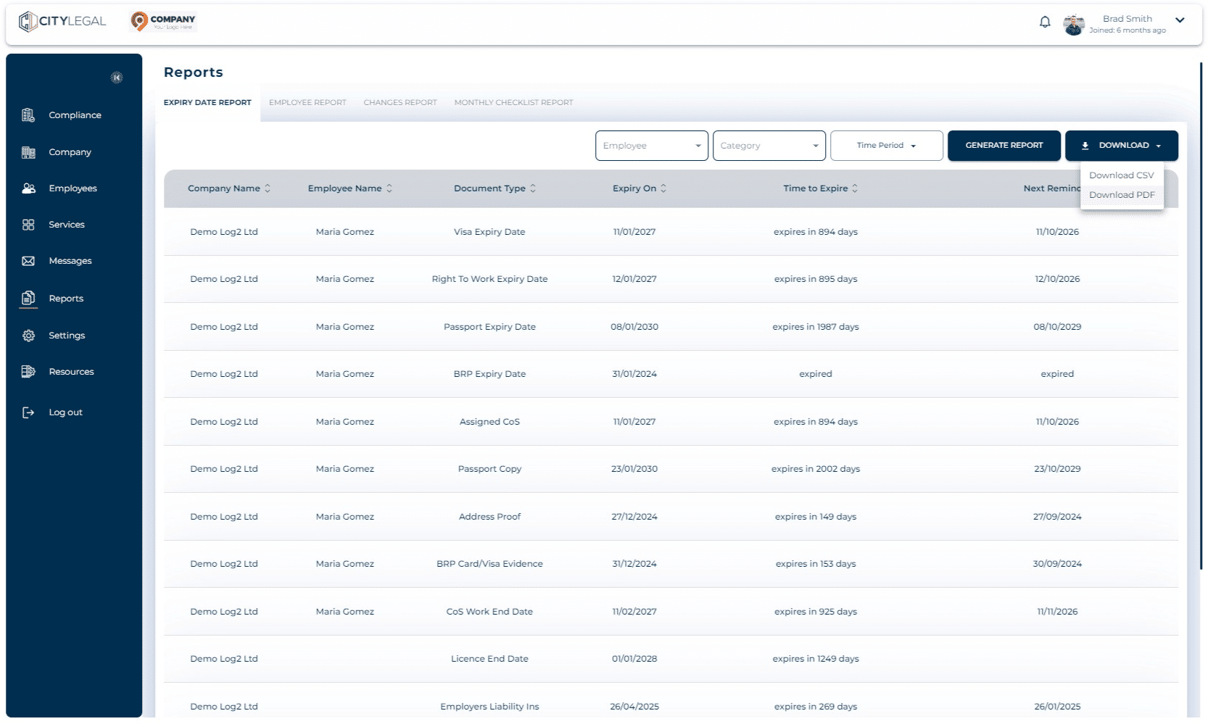Open the Category filter dropdown
The height and width of the screenshot is (724, 1208).
point(769,146)
